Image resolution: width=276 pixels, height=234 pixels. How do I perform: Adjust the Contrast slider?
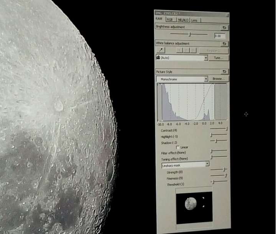pyautogui.click(x=219, y=129)
